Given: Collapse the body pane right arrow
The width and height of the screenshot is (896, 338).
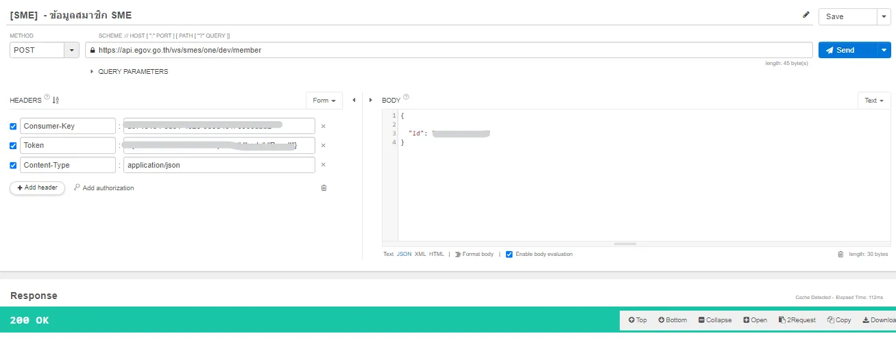Looking at the screenshot, I should (x=371, y=100).
